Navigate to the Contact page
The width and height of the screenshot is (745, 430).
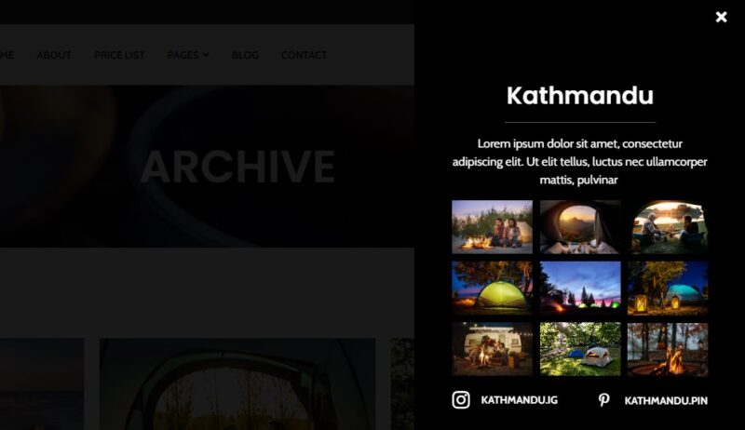(x=304, y=55)
